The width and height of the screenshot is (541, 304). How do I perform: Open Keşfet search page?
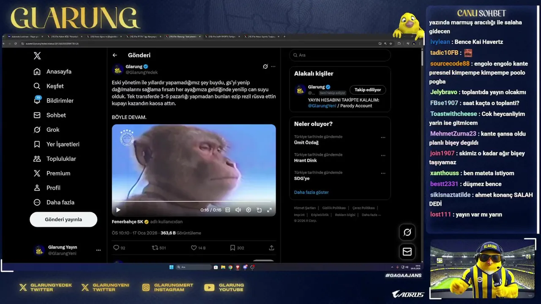(48, 86)
